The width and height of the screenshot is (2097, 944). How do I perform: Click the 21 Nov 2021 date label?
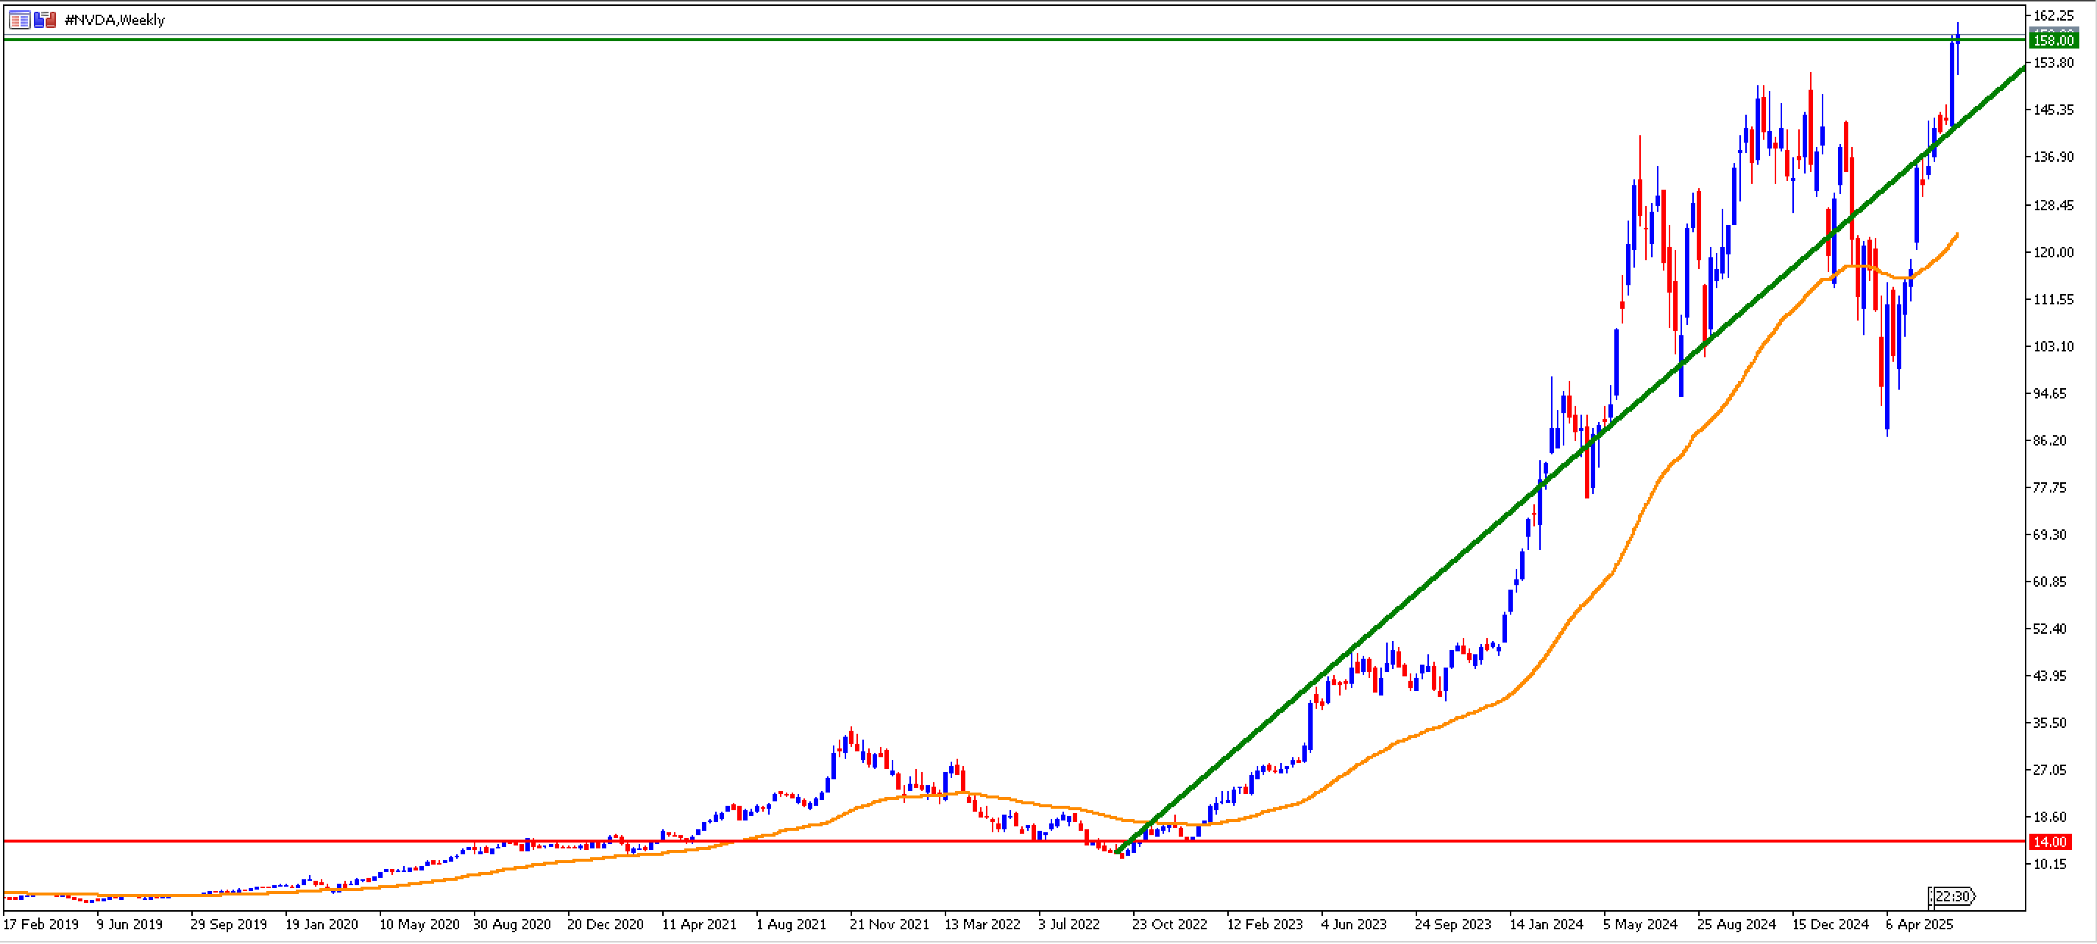[x=889, y=924]
